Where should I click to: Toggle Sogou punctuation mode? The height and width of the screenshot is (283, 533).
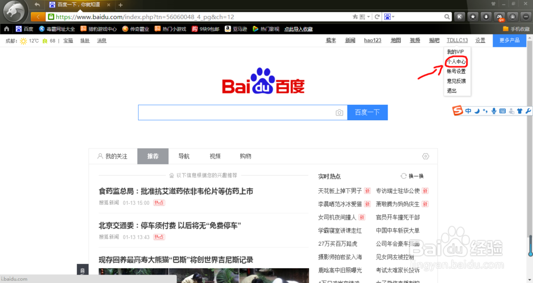[x=485, y=111]
